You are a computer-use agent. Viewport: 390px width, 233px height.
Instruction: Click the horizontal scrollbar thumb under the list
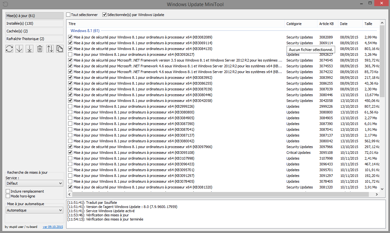[x=220, y=194]
